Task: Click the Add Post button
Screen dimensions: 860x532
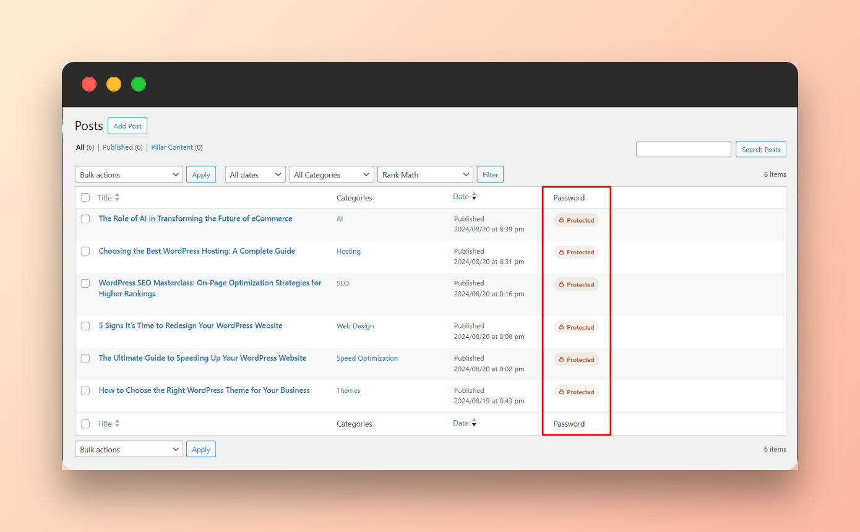Action: 127,126
